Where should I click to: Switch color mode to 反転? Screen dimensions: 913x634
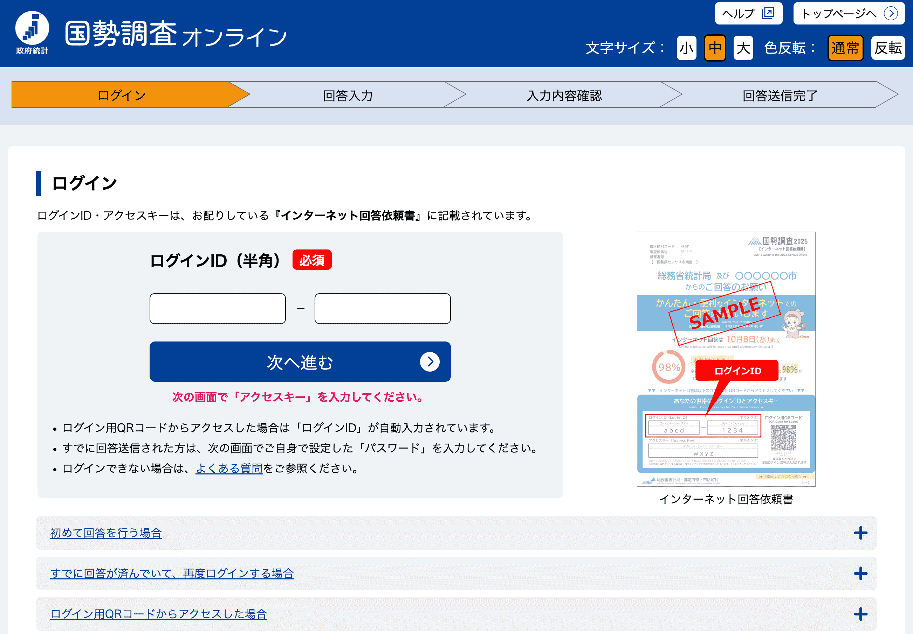(887, 48)
